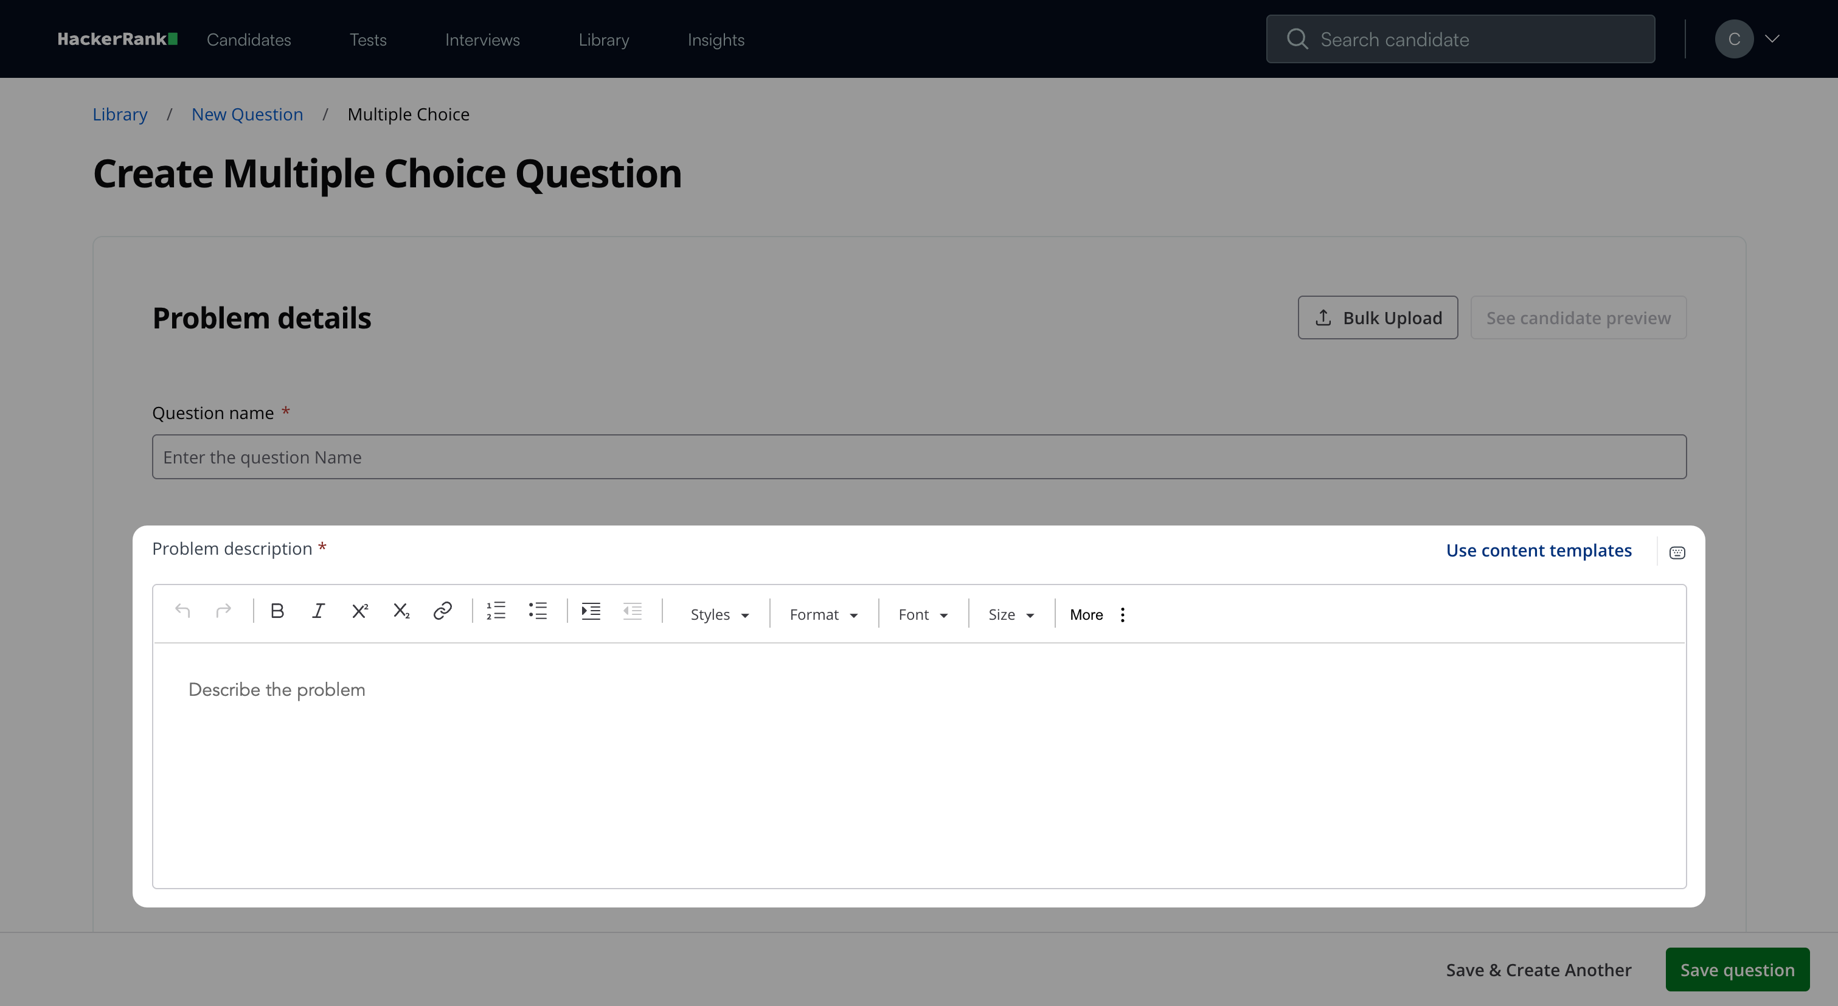Go to Candidates in top navigation
1838x1006 pixels.
click(249, 40)
